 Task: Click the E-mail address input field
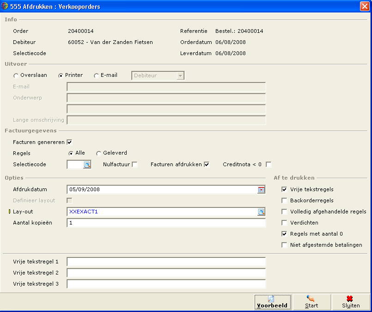pos(166,87)
